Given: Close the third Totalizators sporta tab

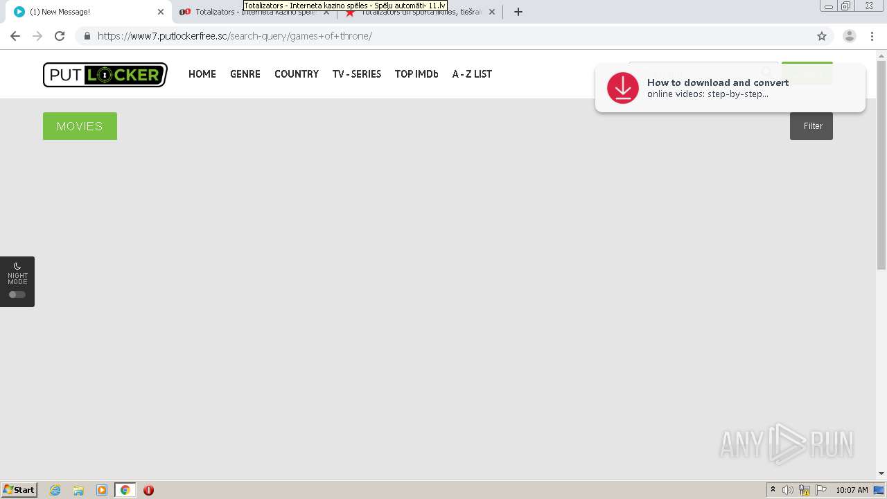Looking at the screenshot, I should point(492,12).
